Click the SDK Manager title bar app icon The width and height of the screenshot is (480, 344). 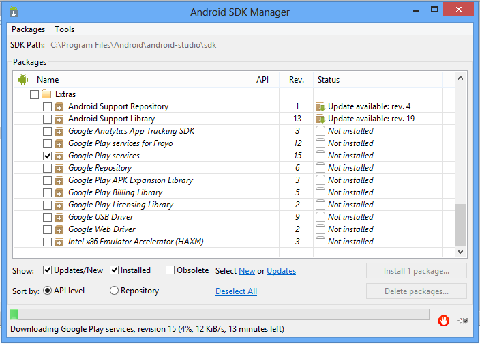coord(14,12)
